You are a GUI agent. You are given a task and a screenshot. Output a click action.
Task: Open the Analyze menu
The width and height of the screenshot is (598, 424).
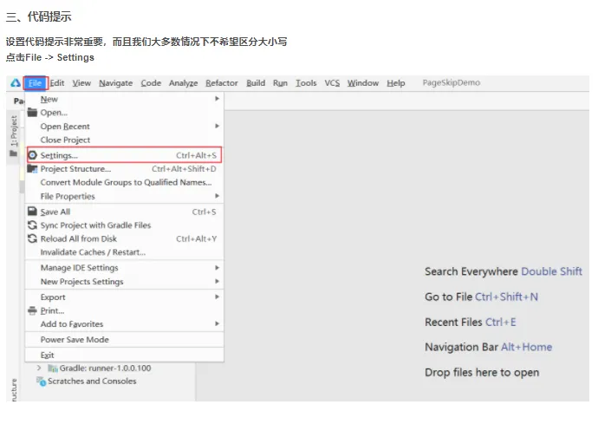(x=184, y=83)
